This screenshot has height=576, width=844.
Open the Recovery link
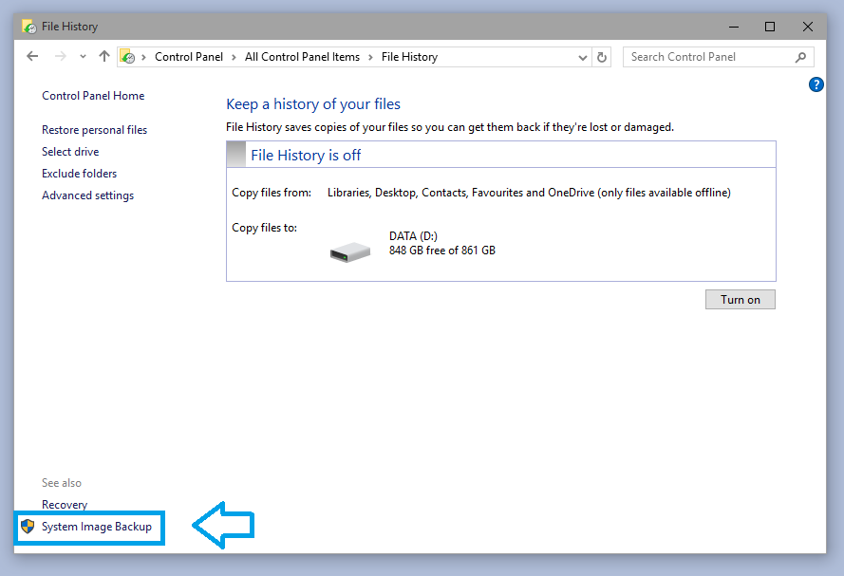(x=65, y=505)
